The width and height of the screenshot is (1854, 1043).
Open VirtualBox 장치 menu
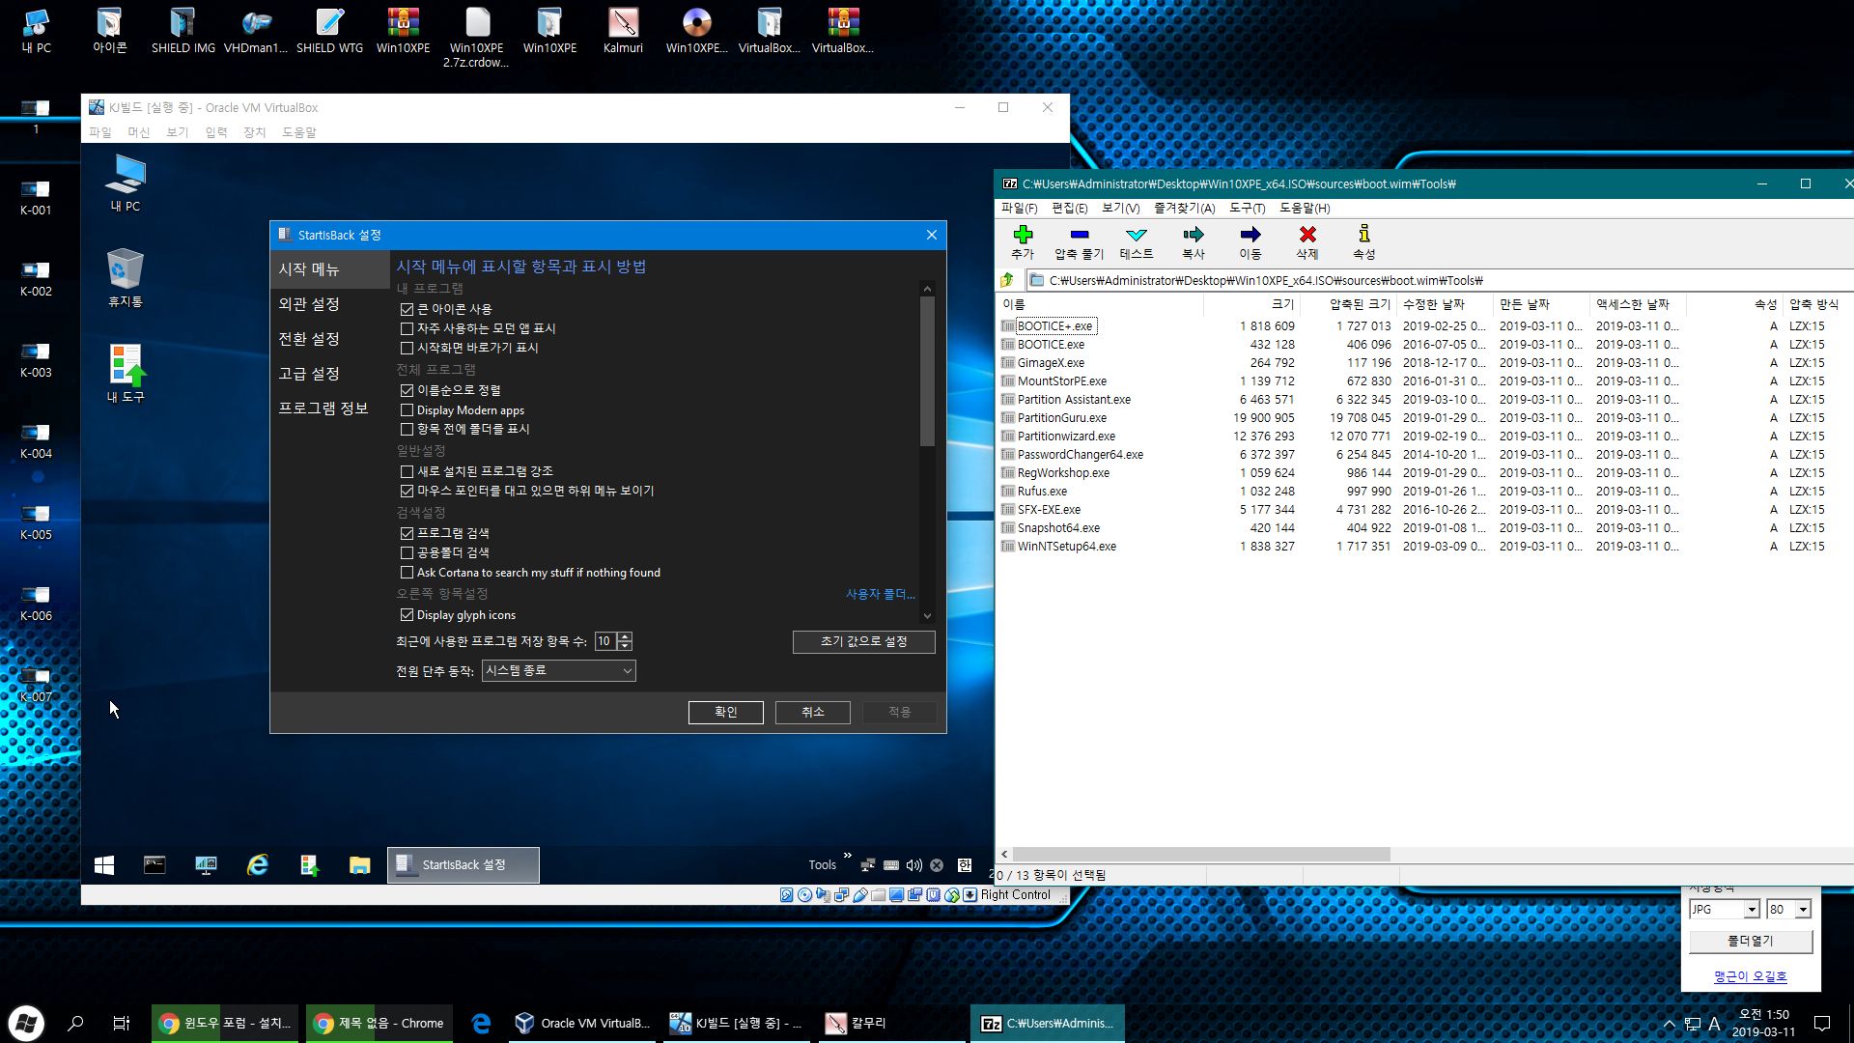254,132
